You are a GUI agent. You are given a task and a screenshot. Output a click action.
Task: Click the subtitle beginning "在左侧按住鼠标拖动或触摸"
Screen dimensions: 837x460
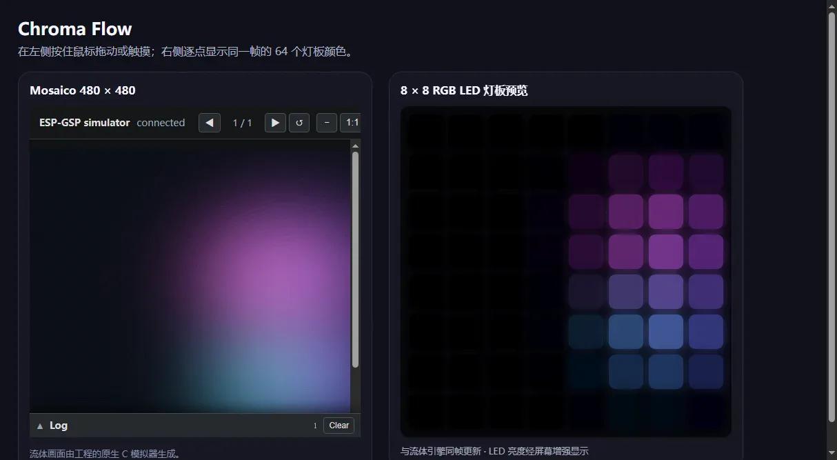[x=185, y=52]
